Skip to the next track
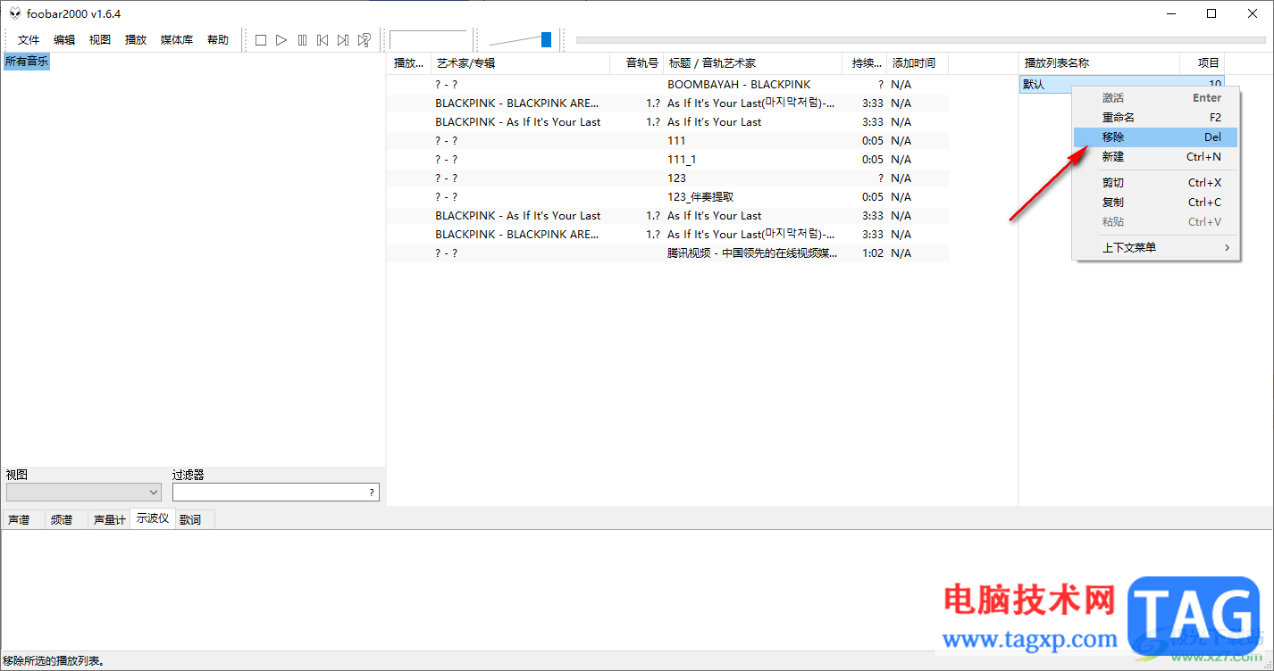This screenshot has height=671, width=1274. pos(343,40)
